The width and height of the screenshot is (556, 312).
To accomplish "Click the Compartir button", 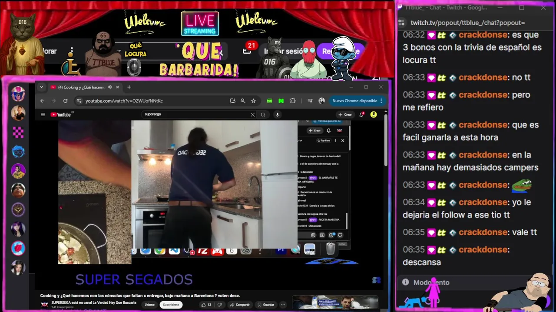I will [239, 305].
